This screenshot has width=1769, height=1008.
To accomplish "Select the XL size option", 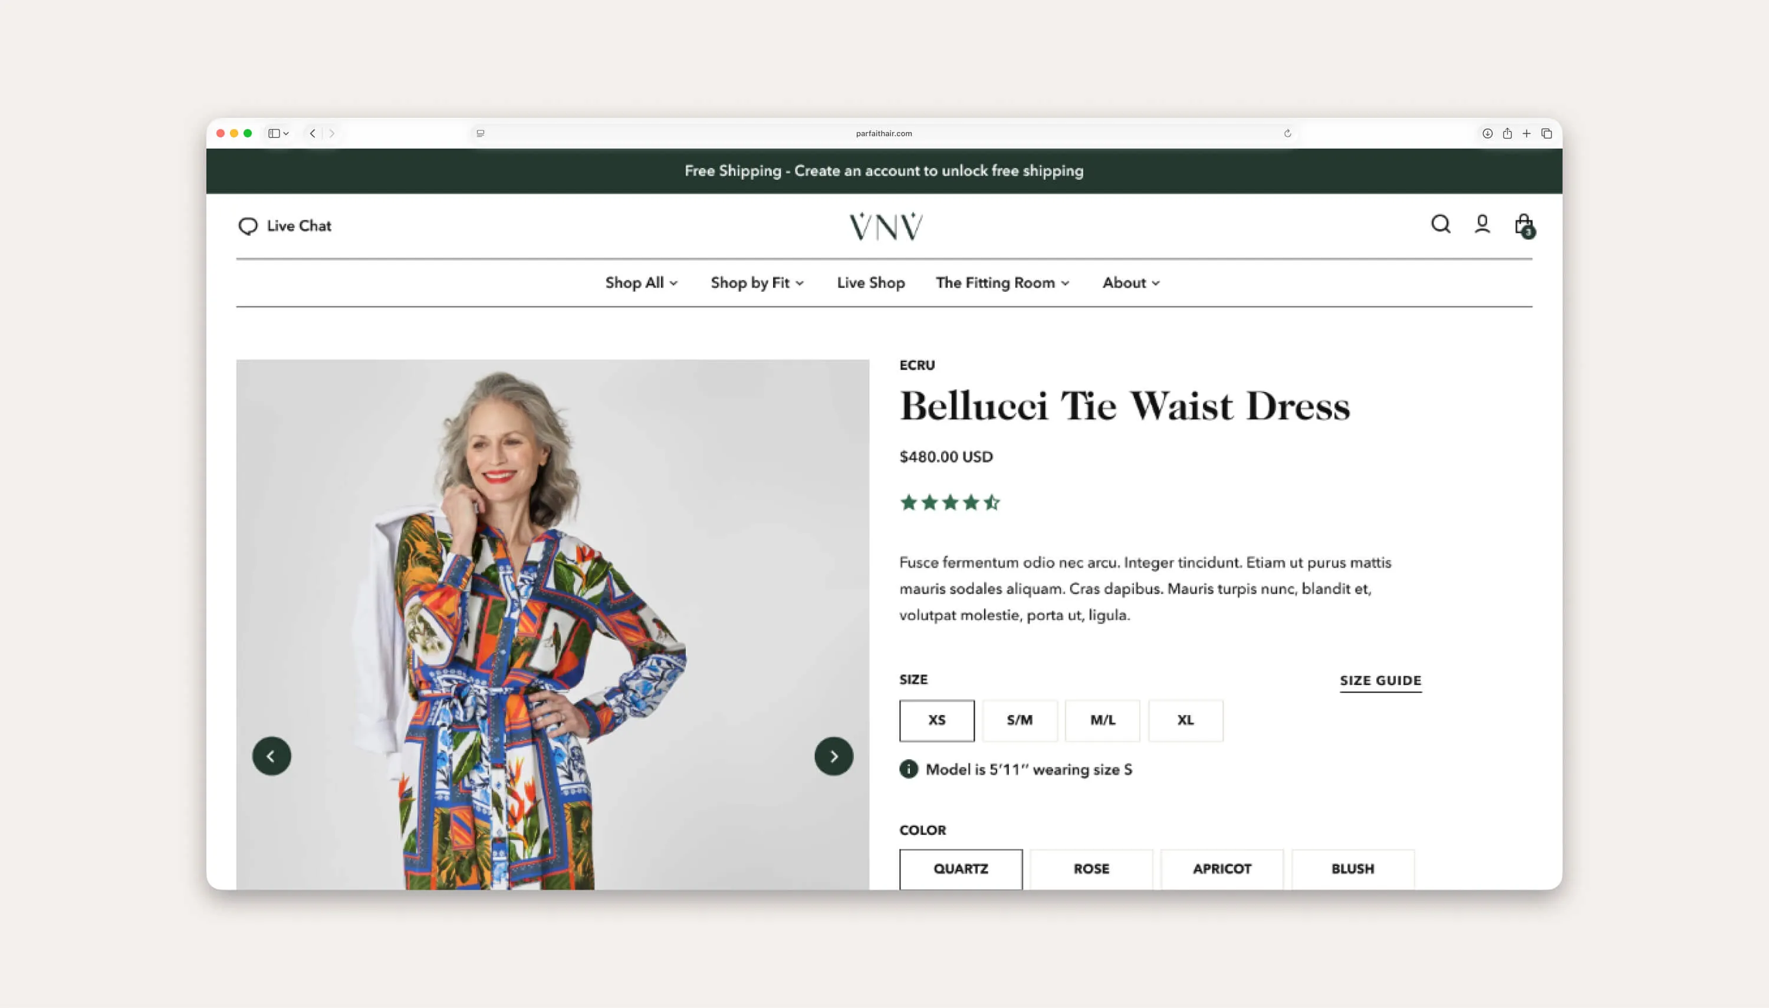I will [x=1185, y=720].
